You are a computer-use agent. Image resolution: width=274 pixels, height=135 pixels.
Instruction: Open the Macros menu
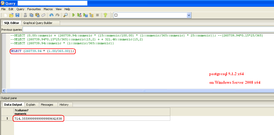[48, 9]
